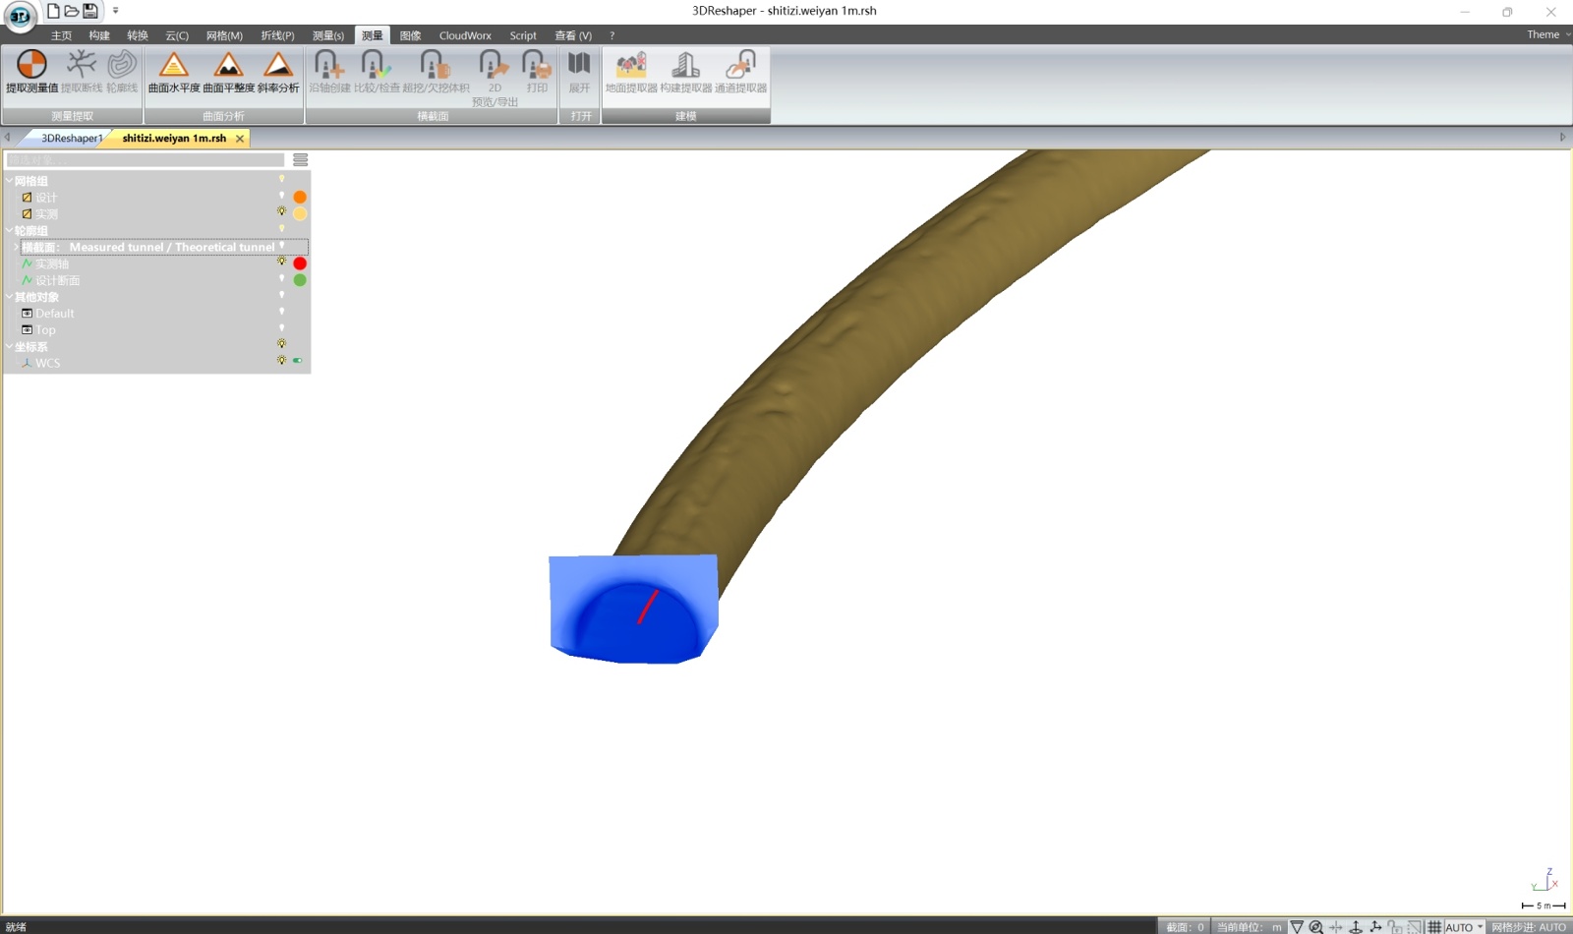Open the 曲面平整度 surface flatness analysis
This screenshot has height=934, width=1573.
[x=228, y=71]
